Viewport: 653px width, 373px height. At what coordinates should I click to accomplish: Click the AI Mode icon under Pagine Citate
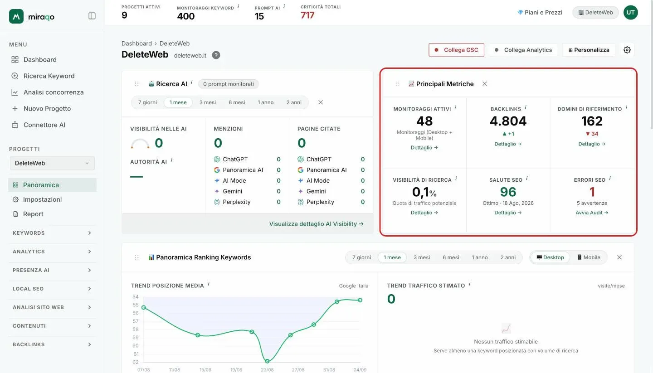coord(301,180)
